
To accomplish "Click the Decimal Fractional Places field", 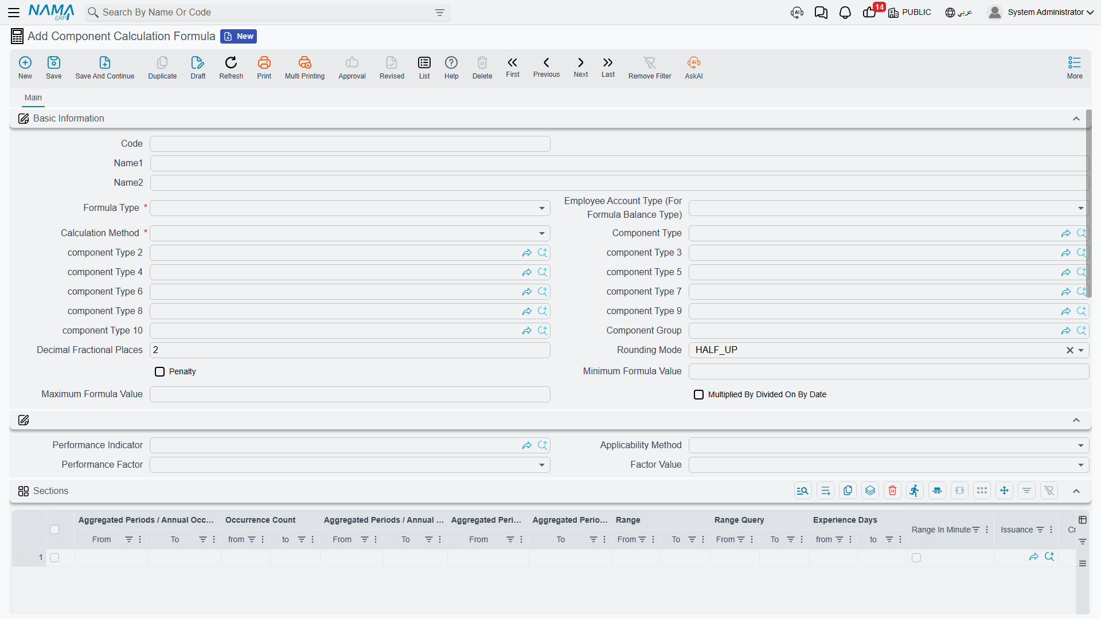I will click(x=350, y=350).
